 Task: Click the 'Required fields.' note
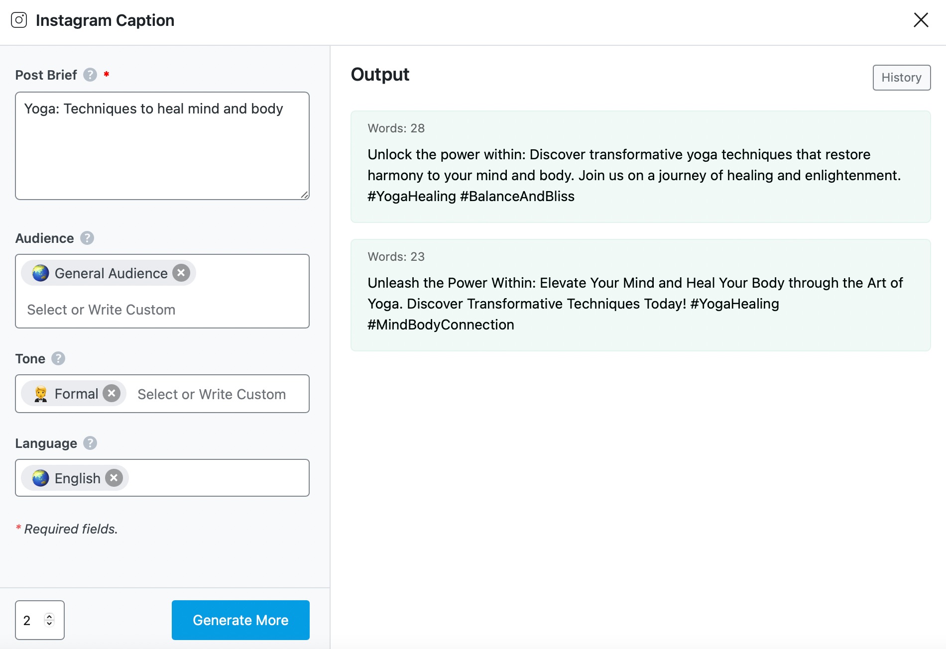[71, 529]
